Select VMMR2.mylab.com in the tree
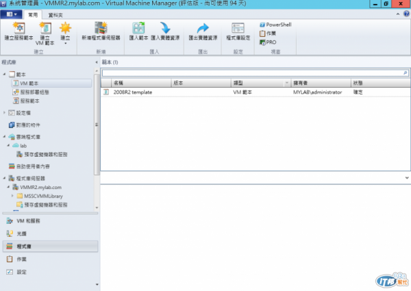Image resolution: width=411 pixels, height=291 pixels. click(37, 188)
